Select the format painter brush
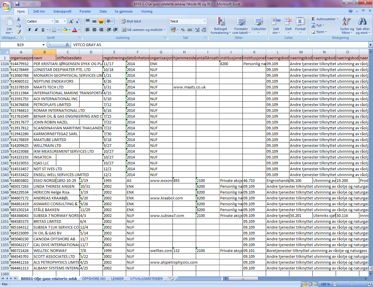 point(19,32)
